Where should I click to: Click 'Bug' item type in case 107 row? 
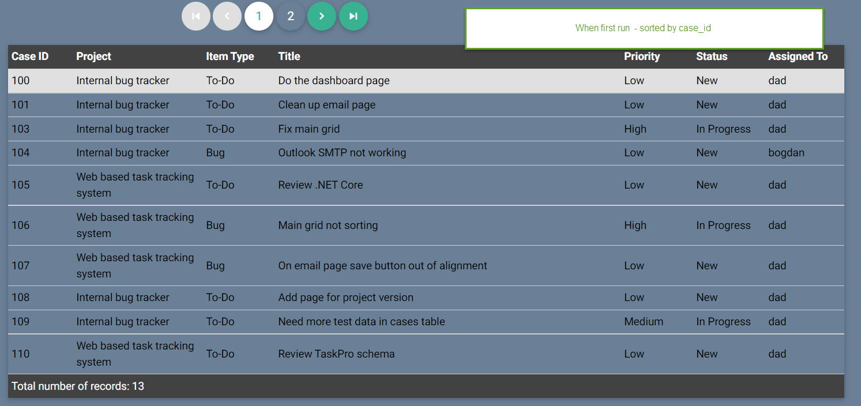pyautogui.click(x=216, y=266)
